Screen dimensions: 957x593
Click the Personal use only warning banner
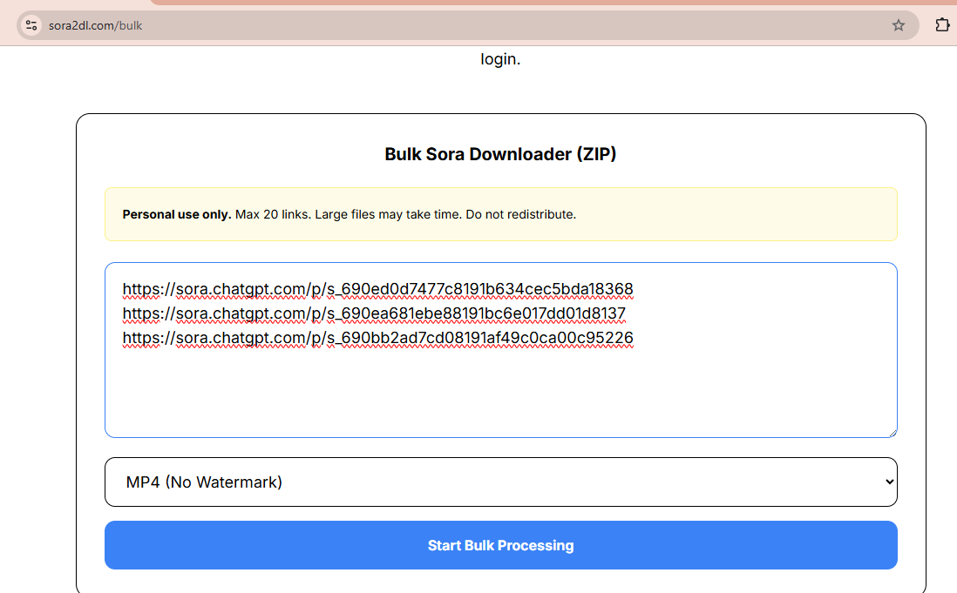point(500,213)
